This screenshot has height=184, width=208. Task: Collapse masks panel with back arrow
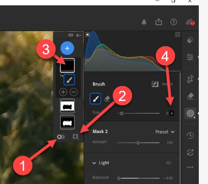78,35
